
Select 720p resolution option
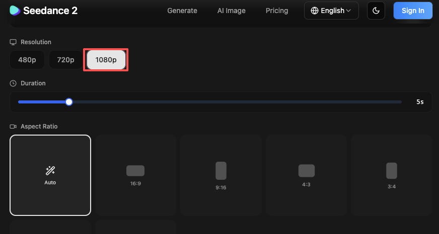coord(65,60)
